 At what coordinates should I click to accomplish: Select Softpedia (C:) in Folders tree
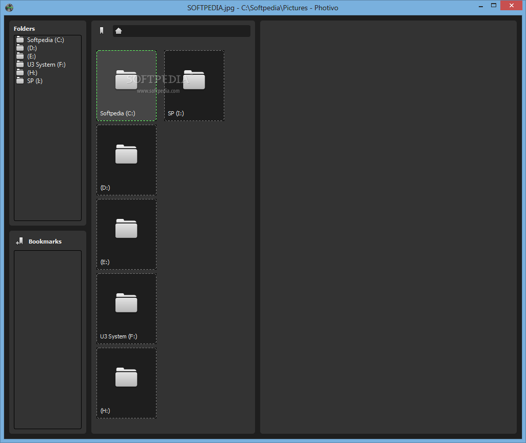click(x=45, y=40)
